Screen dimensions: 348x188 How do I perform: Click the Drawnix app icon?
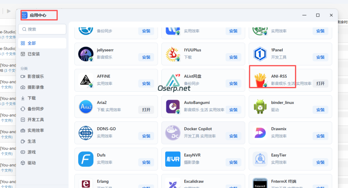(260, 133)
